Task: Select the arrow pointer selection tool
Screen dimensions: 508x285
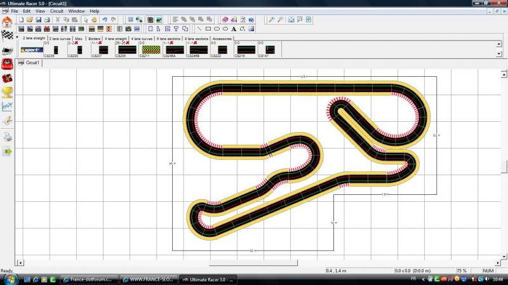Action: pyautogui.click(x=84, y=20)
